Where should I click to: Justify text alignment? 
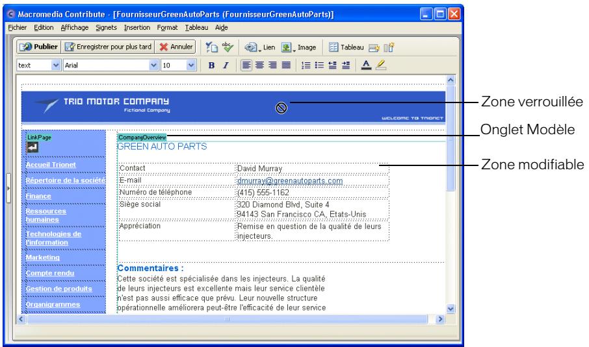286,66
